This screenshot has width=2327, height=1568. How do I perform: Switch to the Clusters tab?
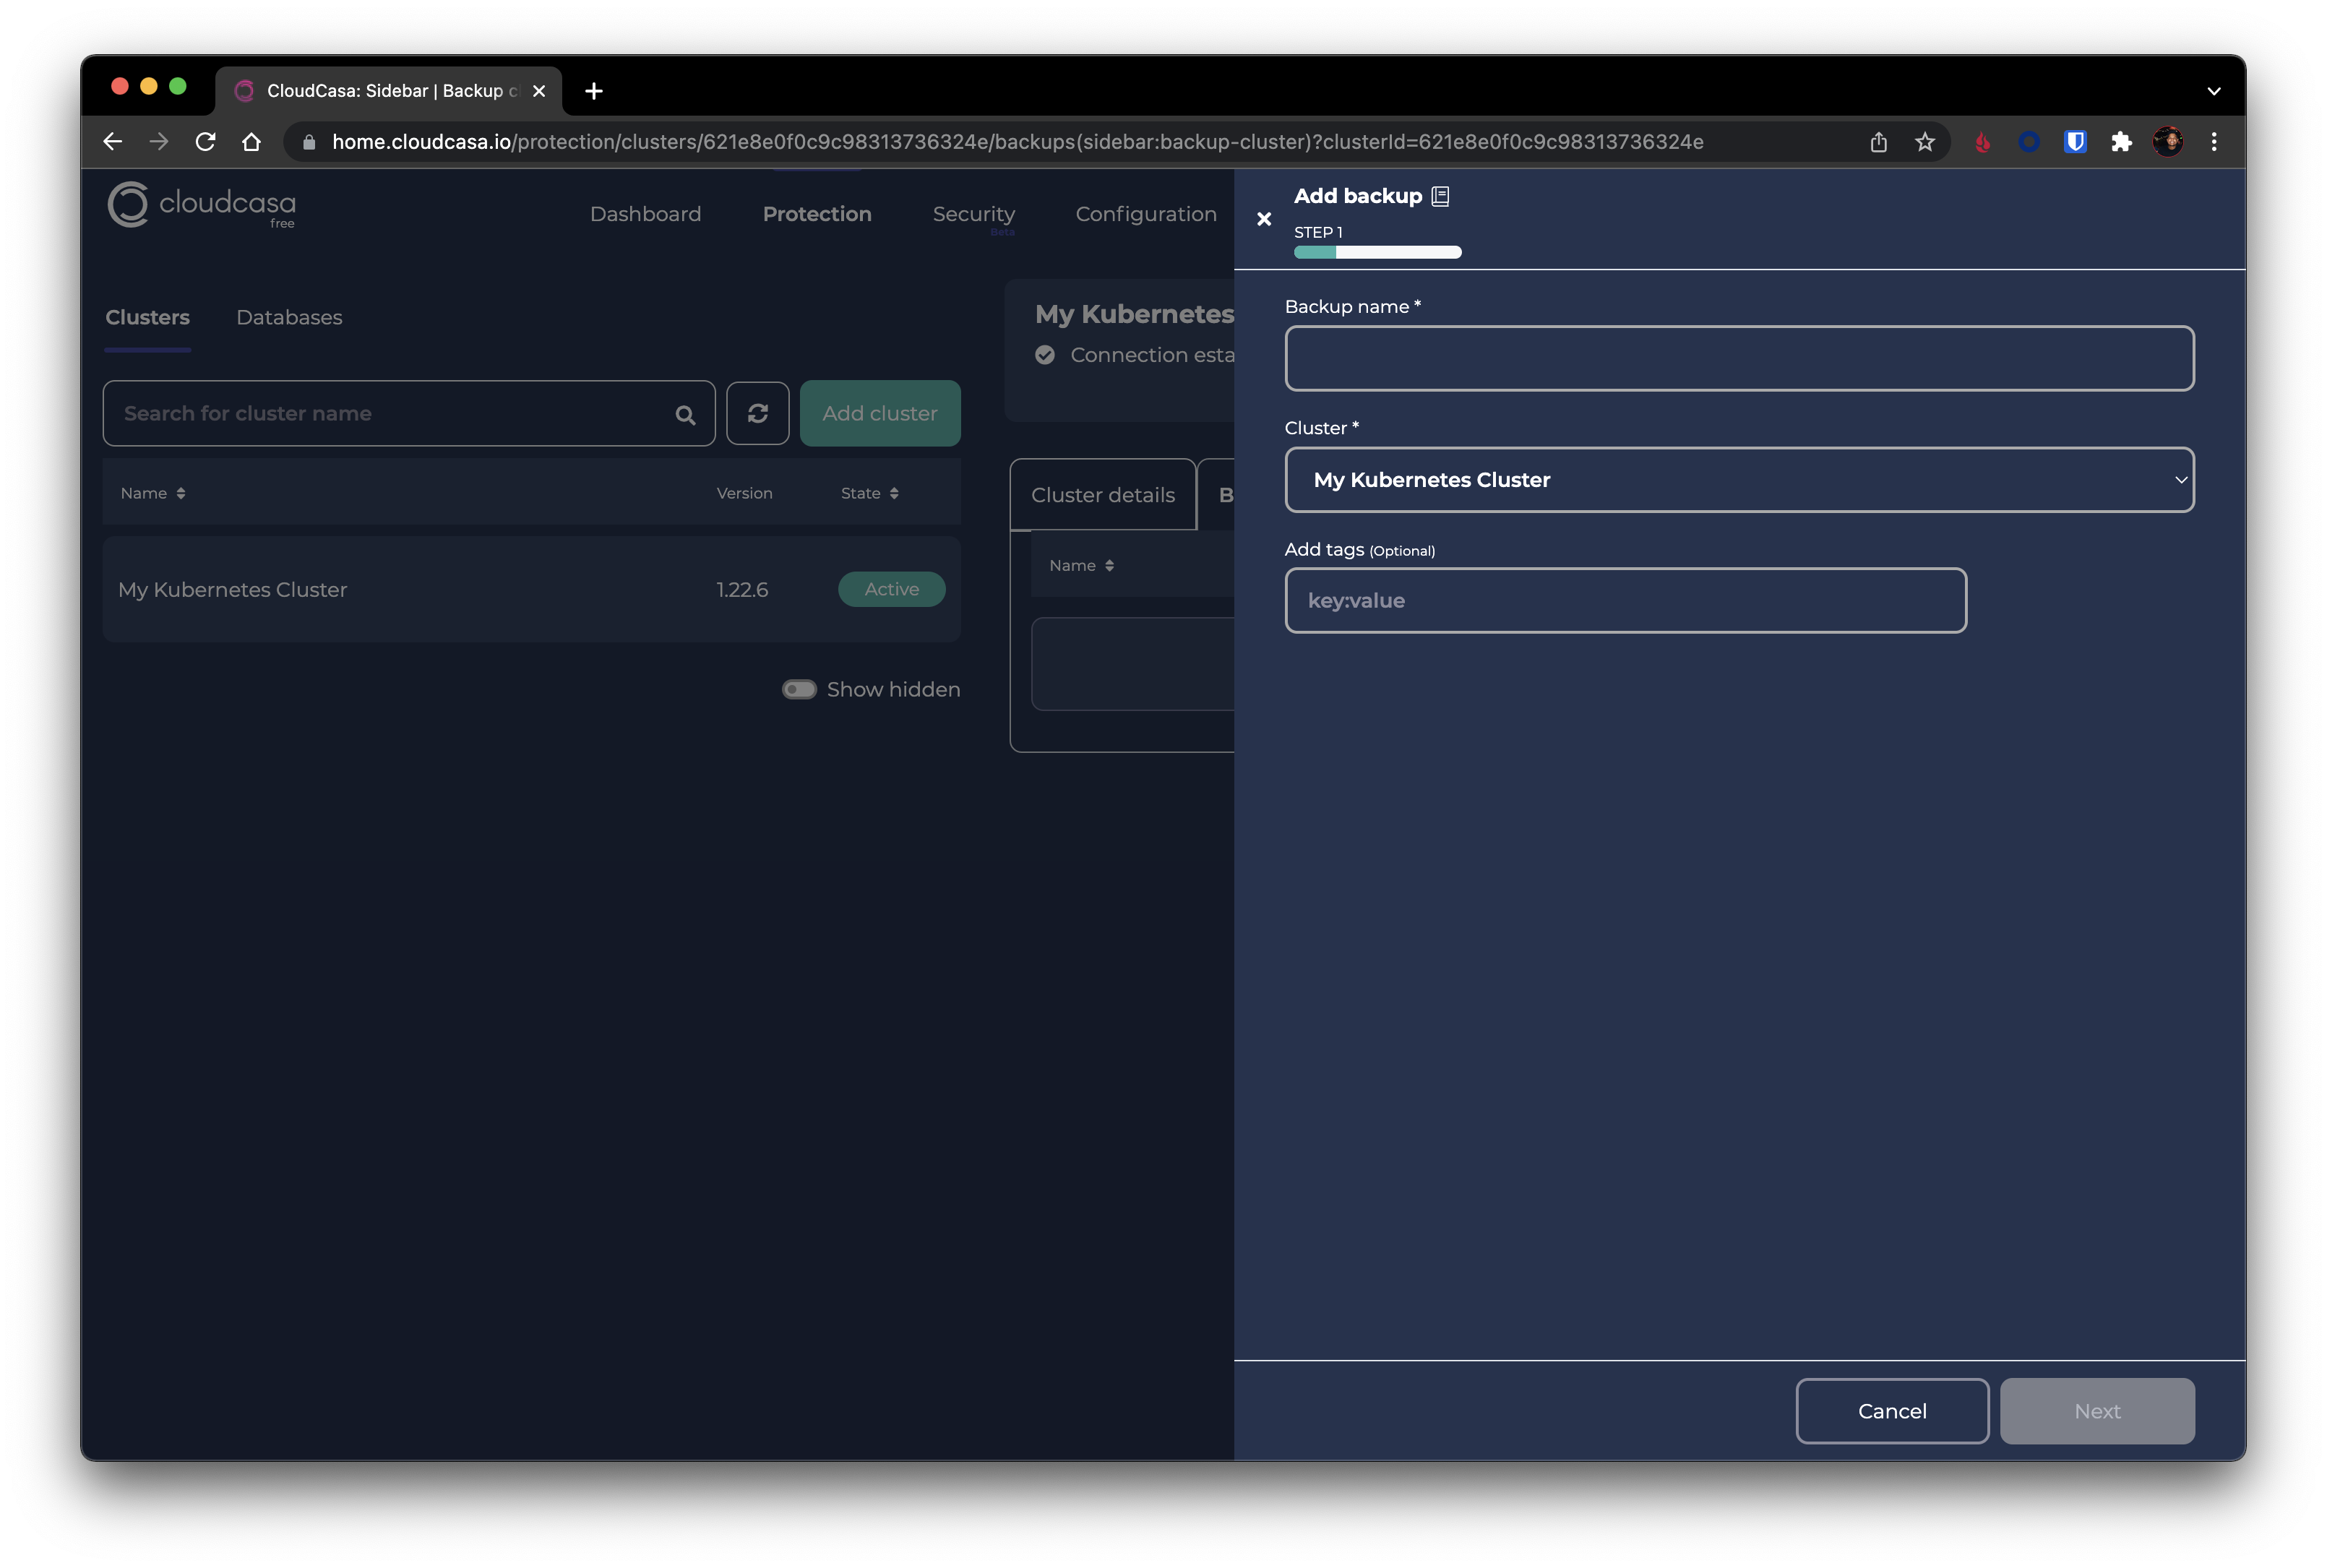point(147,317)
